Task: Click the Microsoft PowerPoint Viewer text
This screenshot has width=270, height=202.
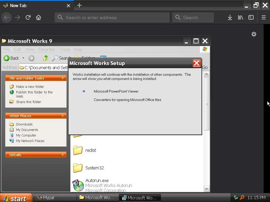Action: (x=116, y=91)
